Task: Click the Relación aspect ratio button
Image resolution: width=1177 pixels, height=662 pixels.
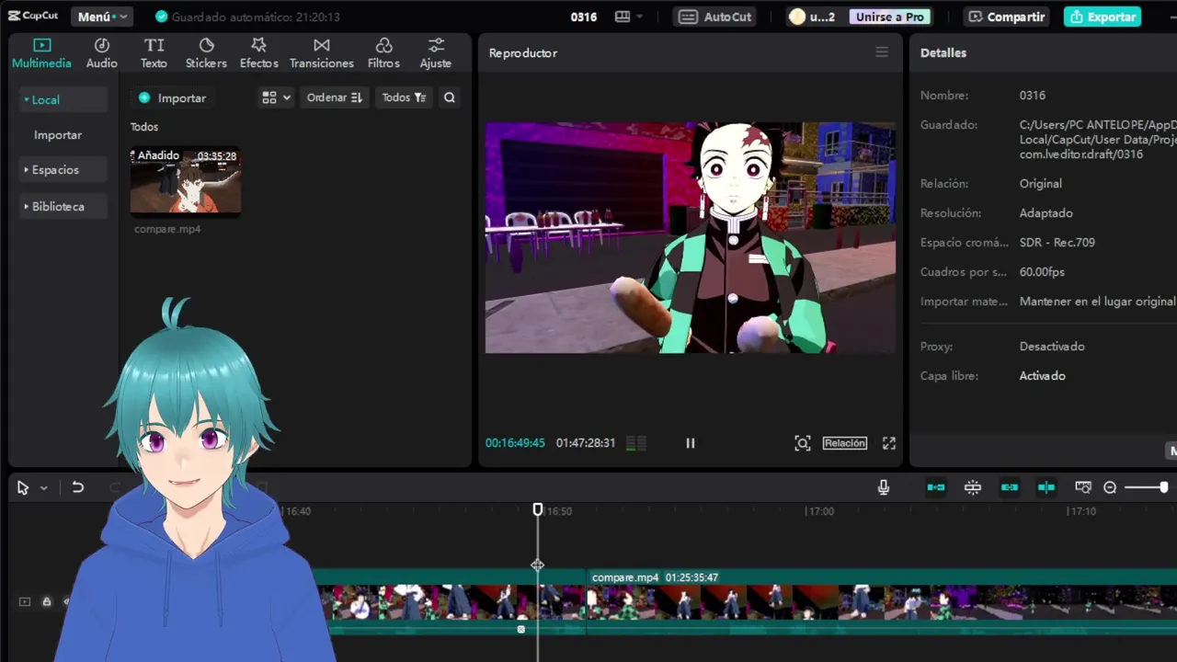Action: (845, 443)
